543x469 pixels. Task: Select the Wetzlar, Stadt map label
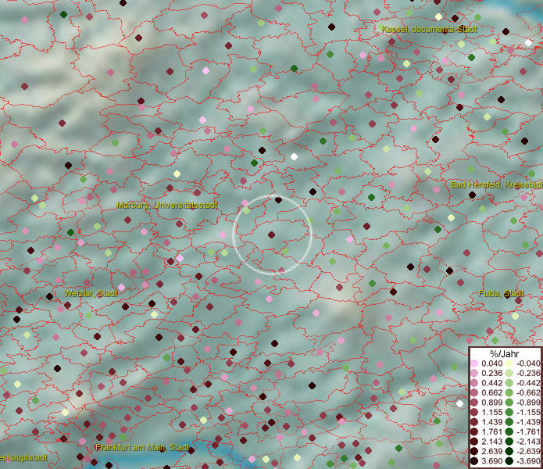pos(91,293)
